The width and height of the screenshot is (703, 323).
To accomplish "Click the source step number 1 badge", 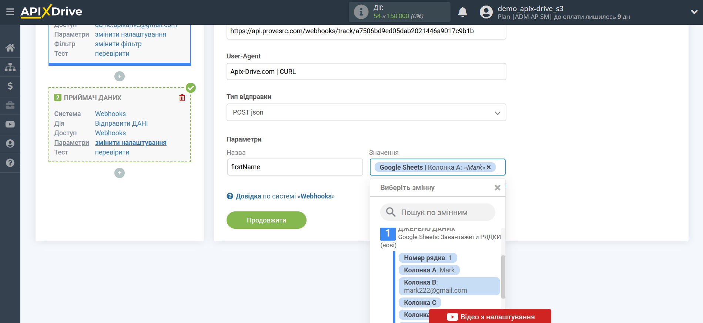I will pyautogui.click(x=388, y=234).
